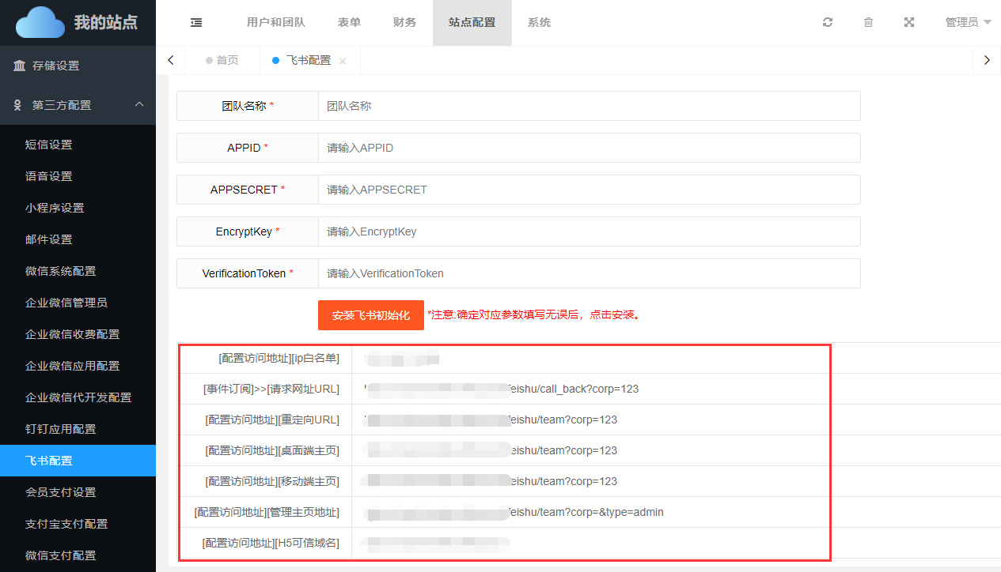The height and width of the screenshot is (572, 1001).
Task: Focus the APPSECRET input field
Action: pos(589,190)
